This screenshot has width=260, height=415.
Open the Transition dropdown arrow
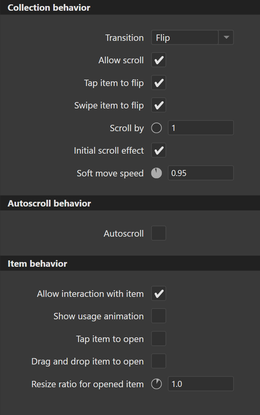226,37
